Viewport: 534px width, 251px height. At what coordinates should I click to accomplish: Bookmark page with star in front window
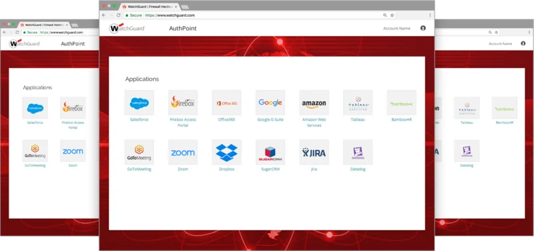pyautogui.click(x=392, y=15)
